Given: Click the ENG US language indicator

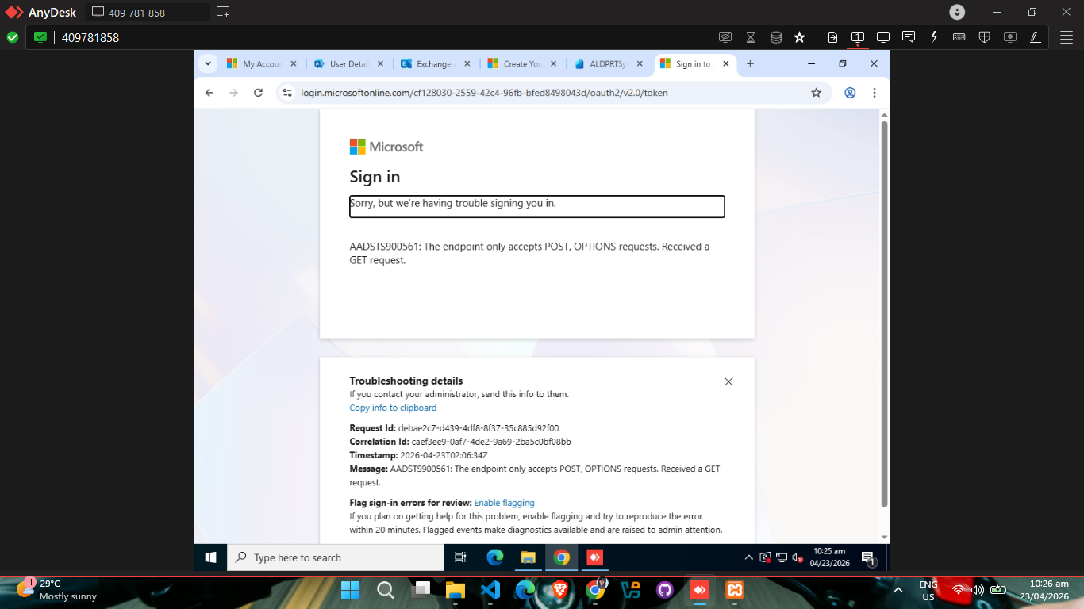Looking at the screenshot, I should click(928, 590).
